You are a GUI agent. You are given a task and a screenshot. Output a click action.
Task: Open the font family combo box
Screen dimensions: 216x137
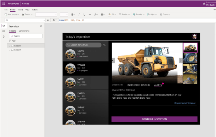[46, 14]
